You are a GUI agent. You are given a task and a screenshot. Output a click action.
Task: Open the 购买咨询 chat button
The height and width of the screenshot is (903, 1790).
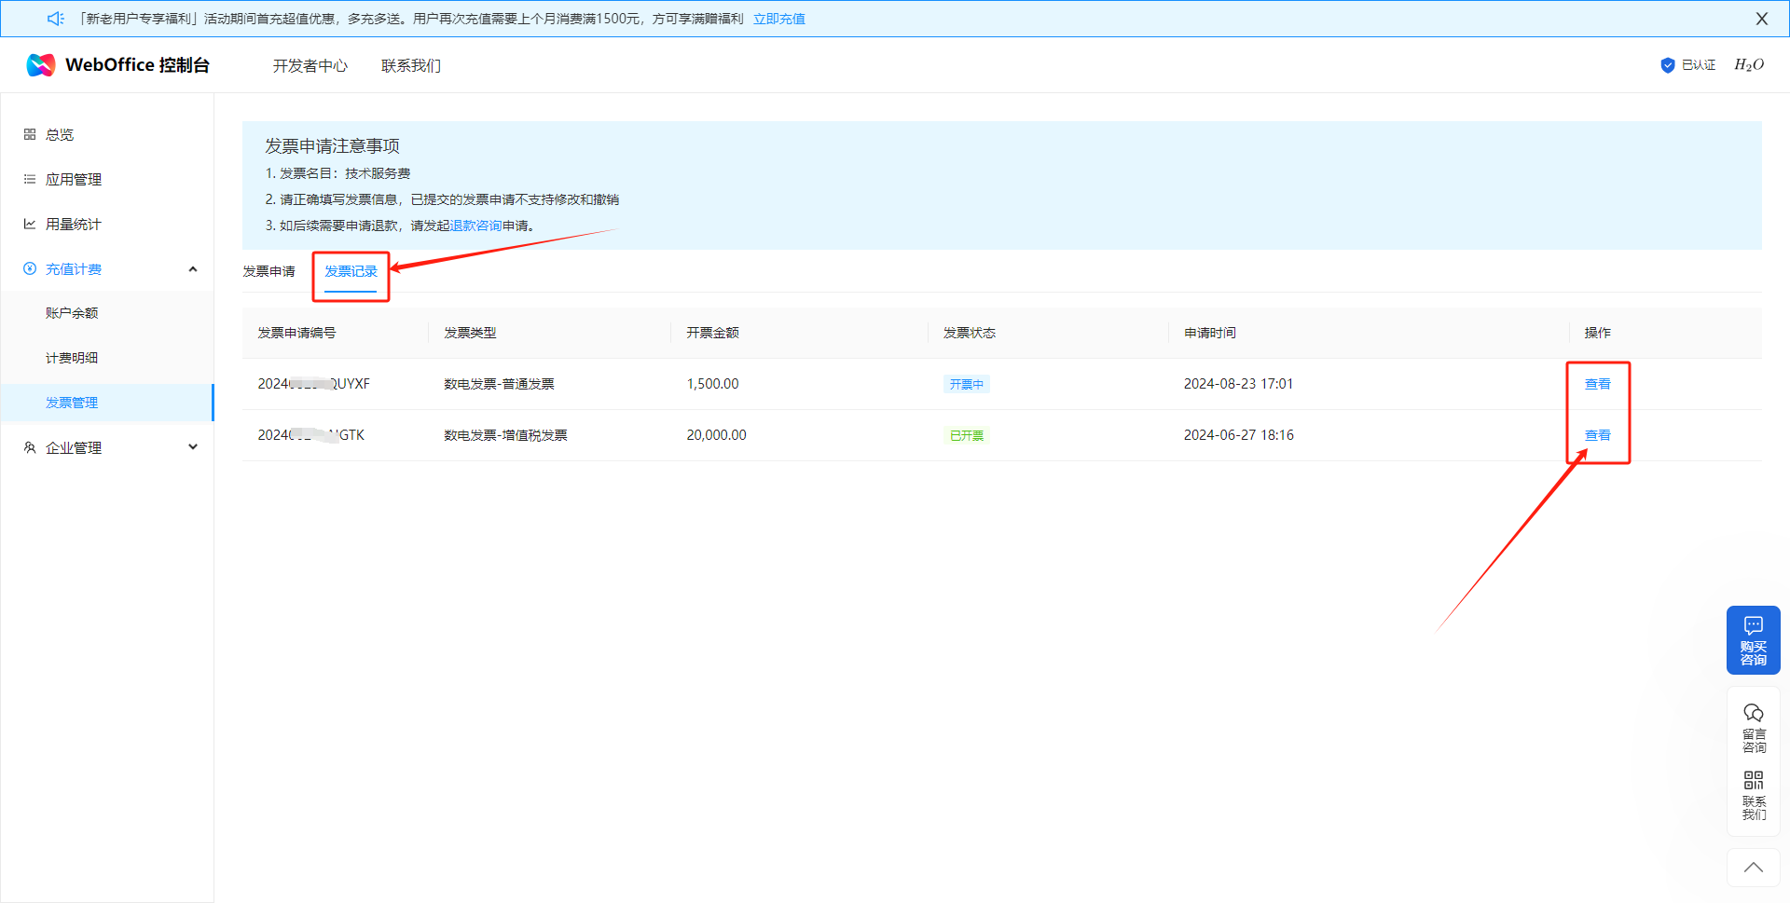pyautogui.click(x=1754, y=640)
